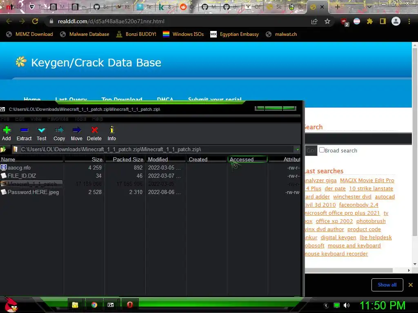This screenshot has height=313, width=418.
Task: Open Opera from the taskbar
Action: 130,305
